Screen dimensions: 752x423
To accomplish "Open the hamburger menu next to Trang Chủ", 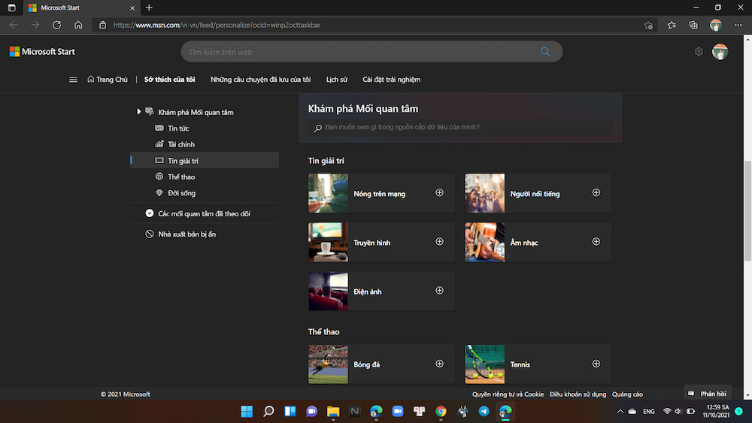I will 73,80.
